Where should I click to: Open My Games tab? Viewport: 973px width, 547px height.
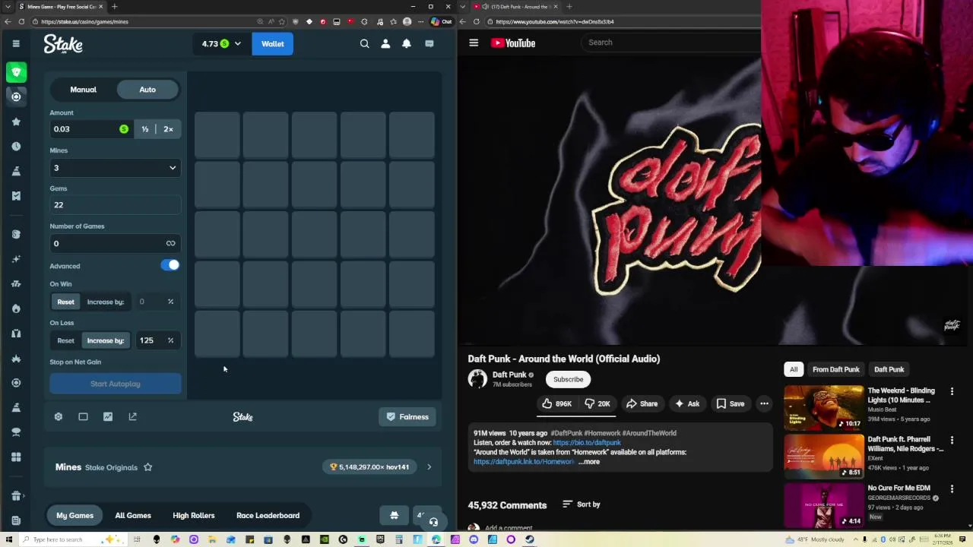[74, 515]
